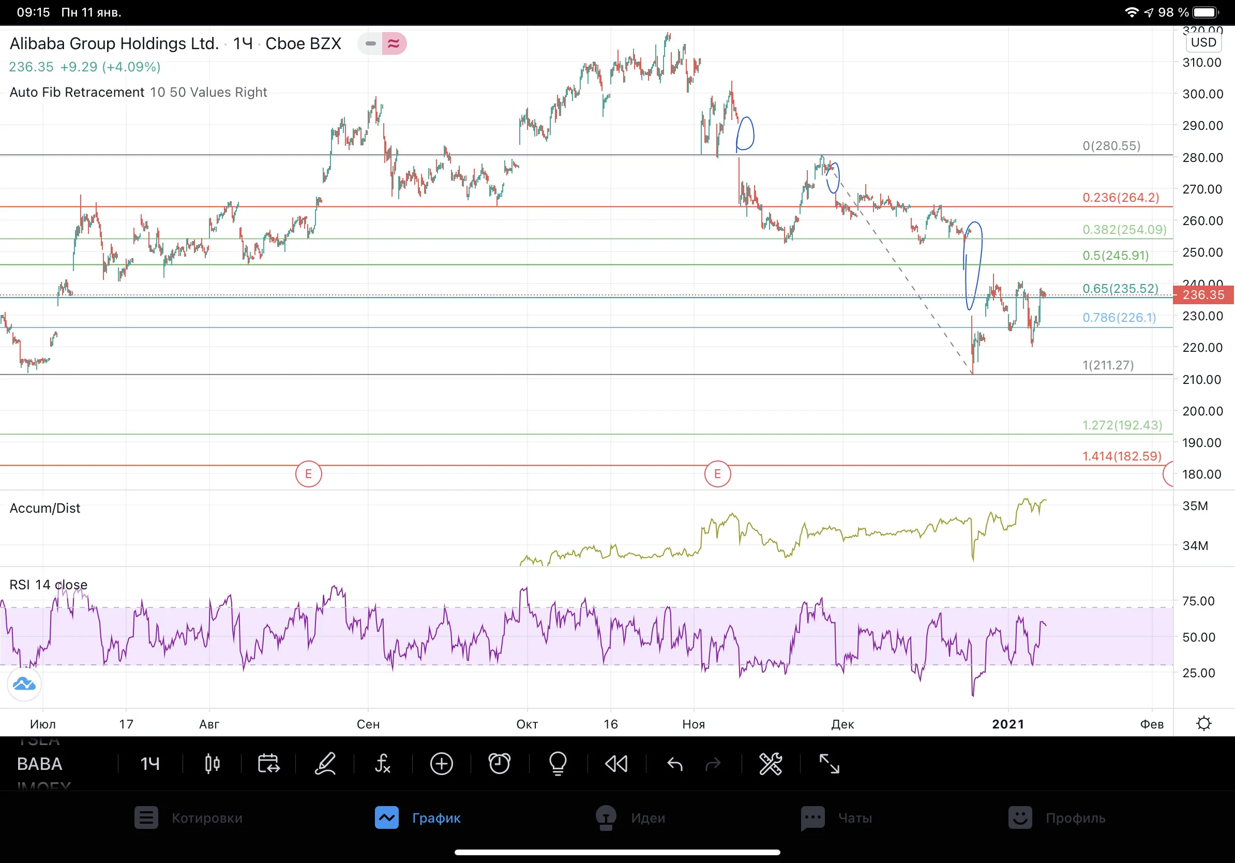Screen dimensions: 1235x863
Task: Toggle the compare approximate symbol button
Action: tap(394, 43)
